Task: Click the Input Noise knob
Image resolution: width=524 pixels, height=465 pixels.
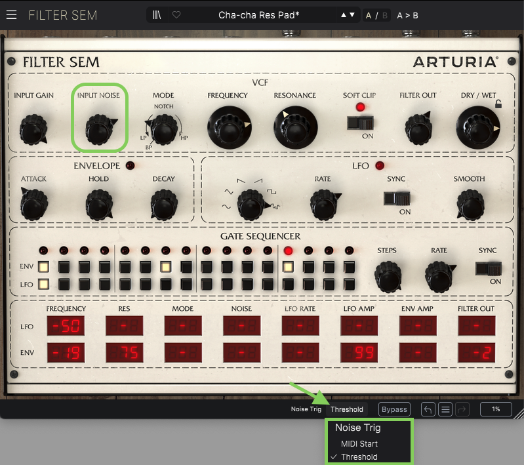Action: coord(99,130)
